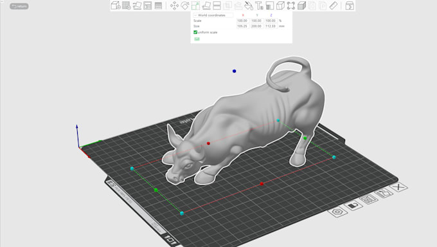Select the Auto orient tool

137,5
